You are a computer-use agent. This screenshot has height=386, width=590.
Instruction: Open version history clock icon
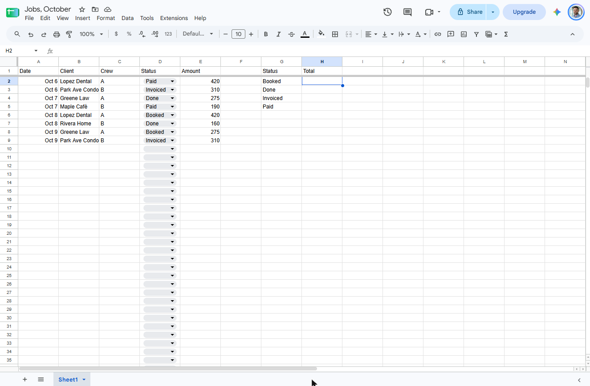coord(387,12)
